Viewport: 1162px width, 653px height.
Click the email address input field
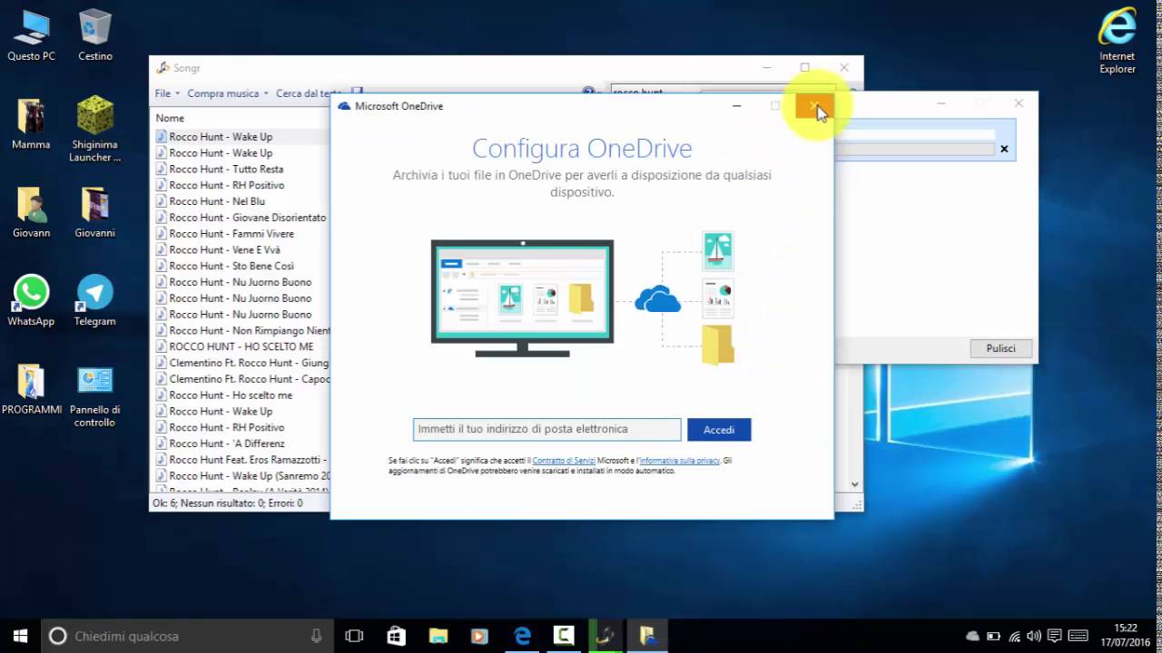547,429
